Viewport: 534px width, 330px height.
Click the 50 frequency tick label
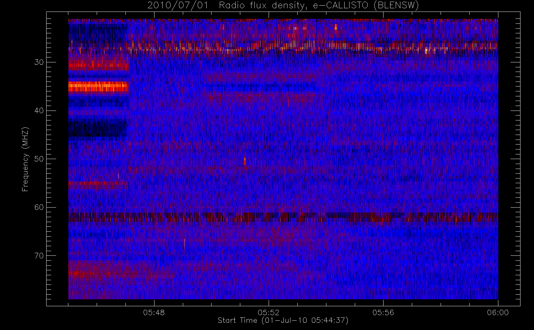(x=39, y=159)
